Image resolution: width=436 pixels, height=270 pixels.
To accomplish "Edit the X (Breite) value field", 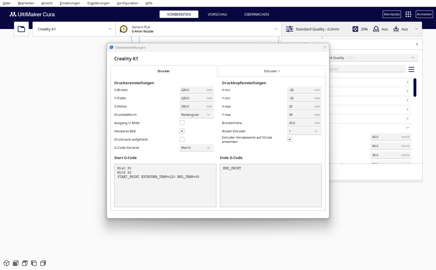I will 197,90.
